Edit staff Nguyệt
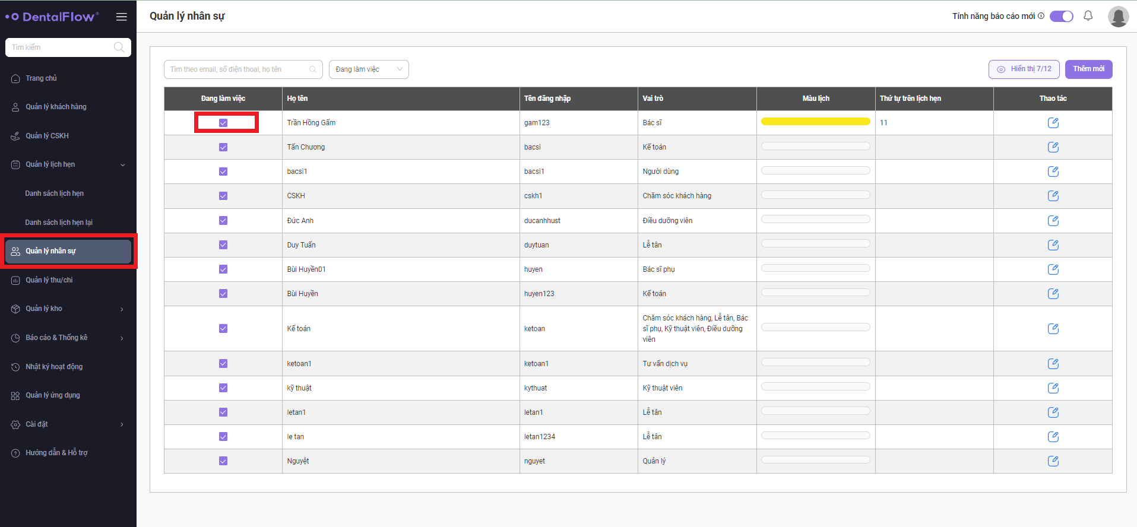 [x=1053, y=461]
